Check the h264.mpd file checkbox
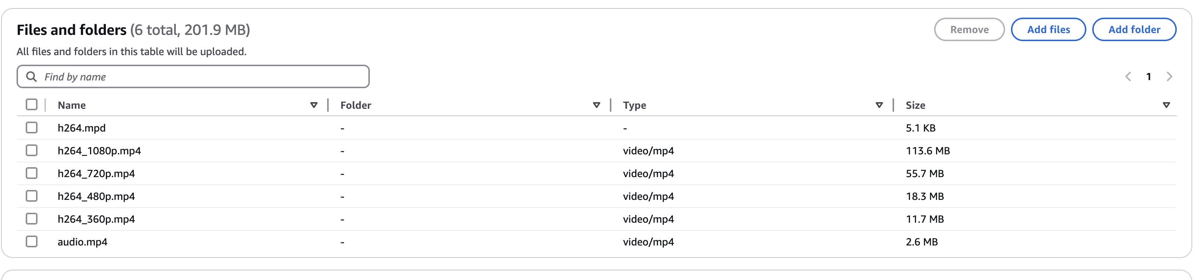Screen dimensions: 1197x280 [32, 128]
